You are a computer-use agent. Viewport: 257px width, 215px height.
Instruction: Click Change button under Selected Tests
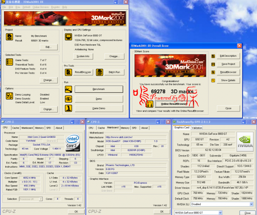coord(49,80)
